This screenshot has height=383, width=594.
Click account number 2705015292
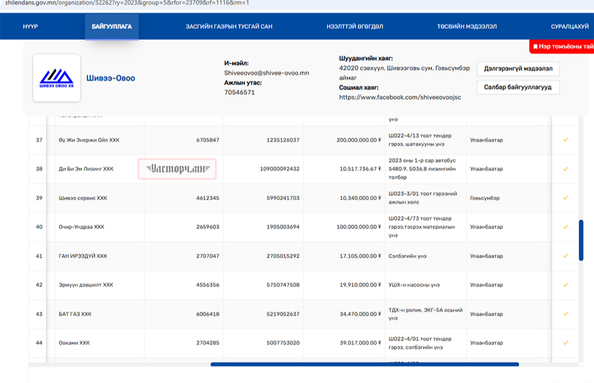click(283, 256)
